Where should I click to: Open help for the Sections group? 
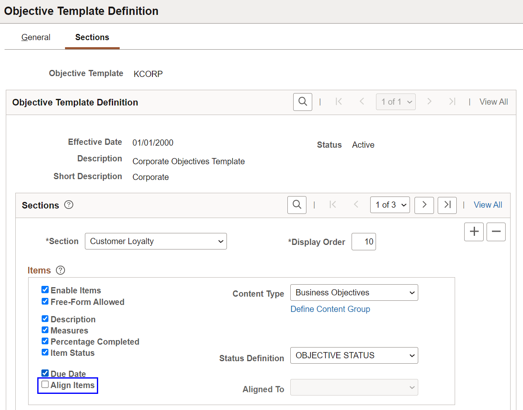click(69, 204)
